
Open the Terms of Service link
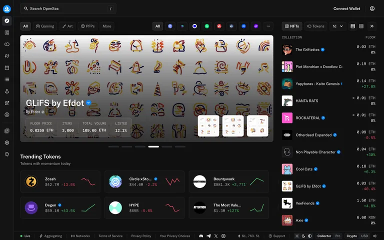(x=110, y=236)
